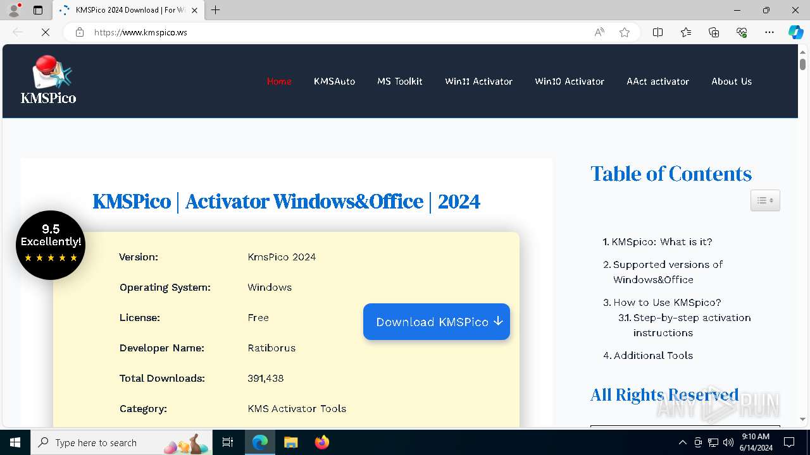Open Task View on the taskbar

228,442
